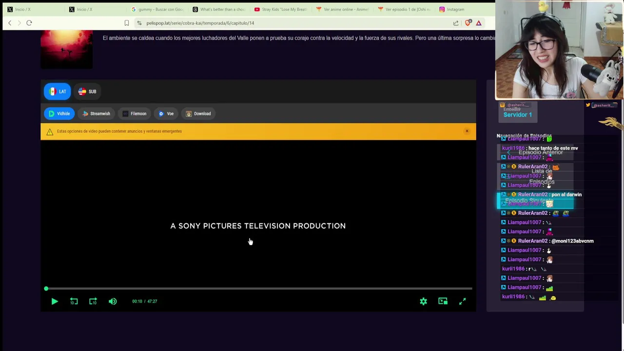Image resolution: width=624 pixels, height=351 pixels.
Task: Click chat message 'hace tanto de este mv'
Action: [x=553, y=148]
